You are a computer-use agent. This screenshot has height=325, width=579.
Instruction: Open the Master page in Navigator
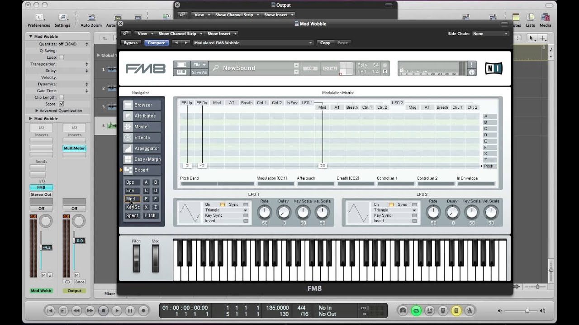[142, 127]
